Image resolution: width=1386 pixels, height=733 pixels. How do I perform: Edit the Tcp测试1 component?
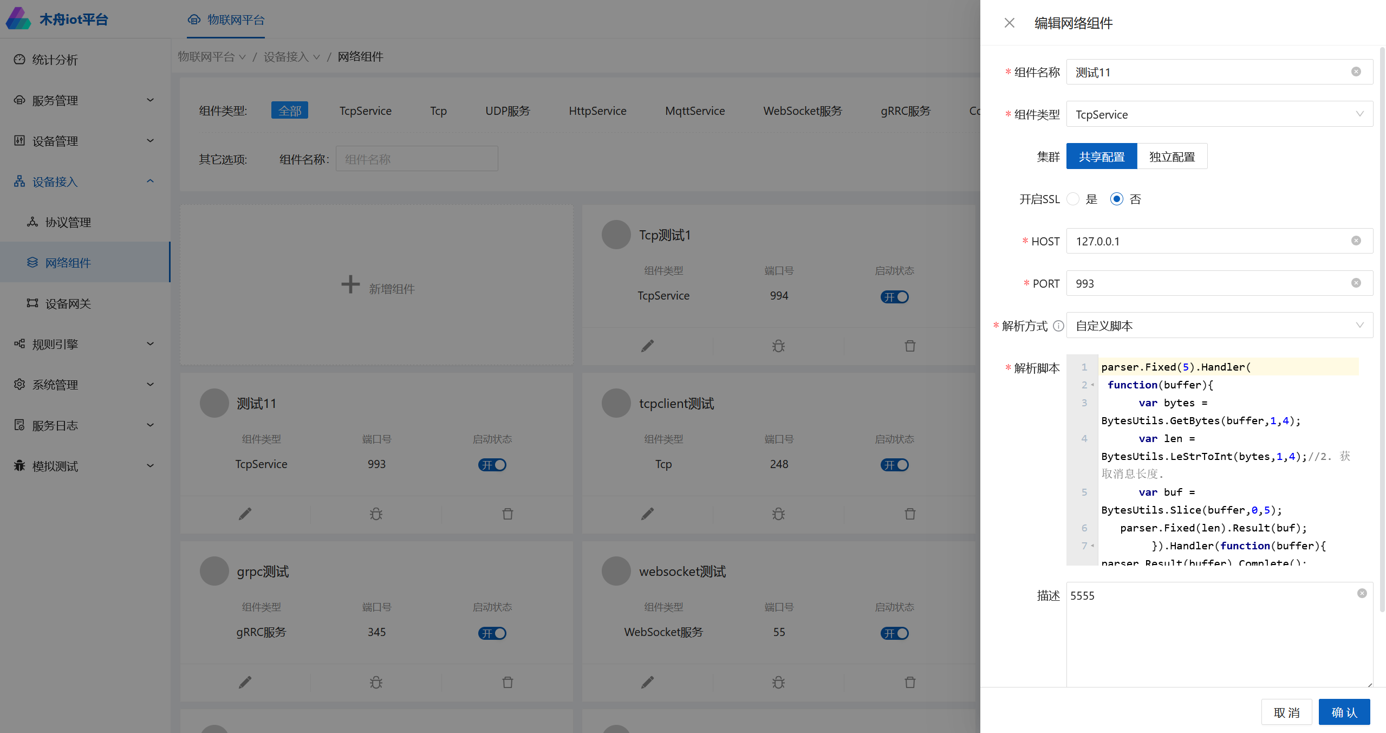pyautogui.click(x=647, y=346)
